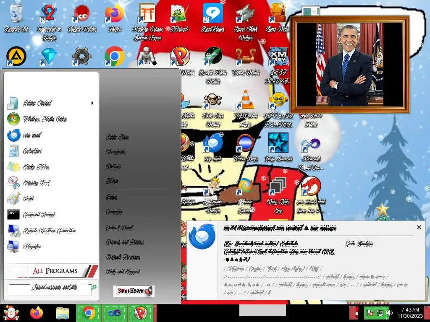Open the Google Chrome desktop shortcut
The height and width of the screenshot is (322, 430).
tap(114, 56)
